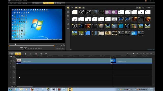Select the first capture clip on video track
The height and width of the screenshot is (91, 163).
[63, 61]
